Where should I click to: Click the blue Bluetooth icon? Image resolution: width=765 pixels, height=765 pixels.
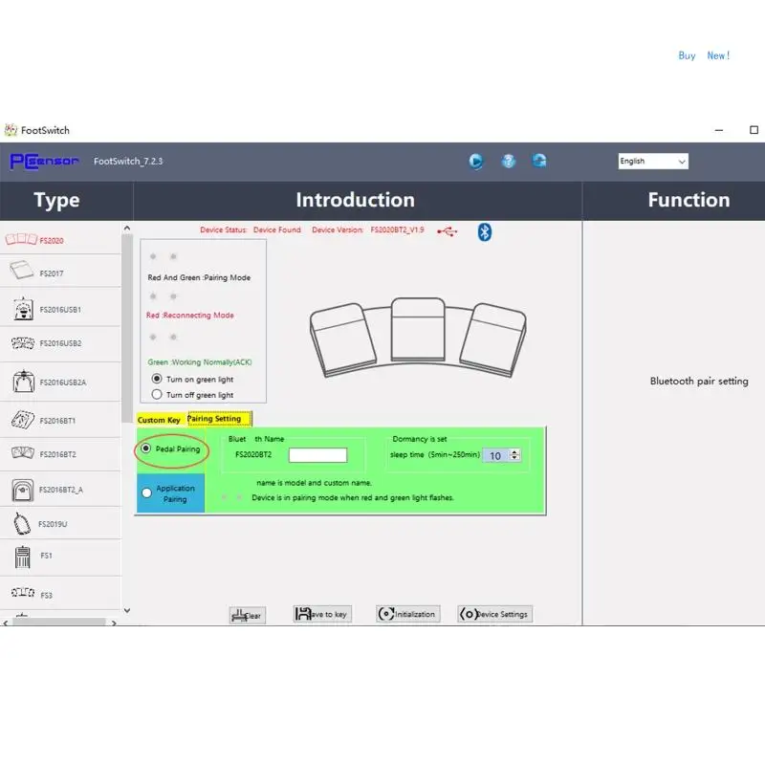[x=484, y=232]
